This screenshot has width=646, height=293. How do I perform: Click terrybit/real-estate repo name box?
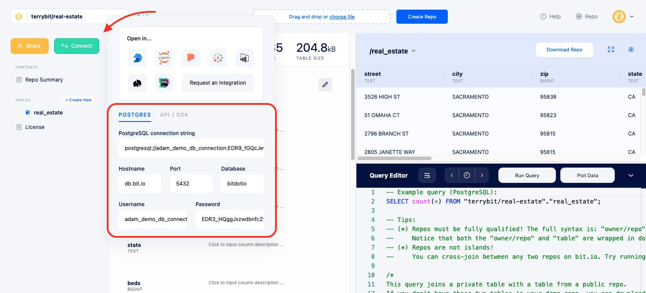tap(70, 17)
